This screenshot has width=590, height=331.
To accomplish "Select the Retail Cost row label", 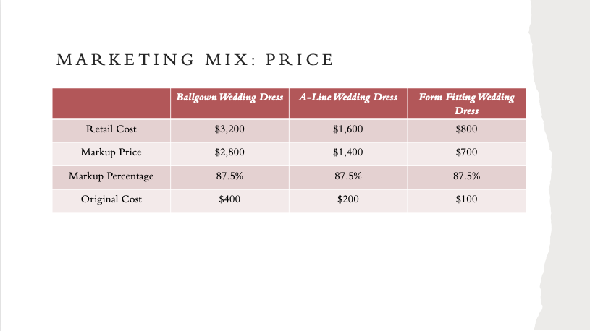I will coord(111,129).
